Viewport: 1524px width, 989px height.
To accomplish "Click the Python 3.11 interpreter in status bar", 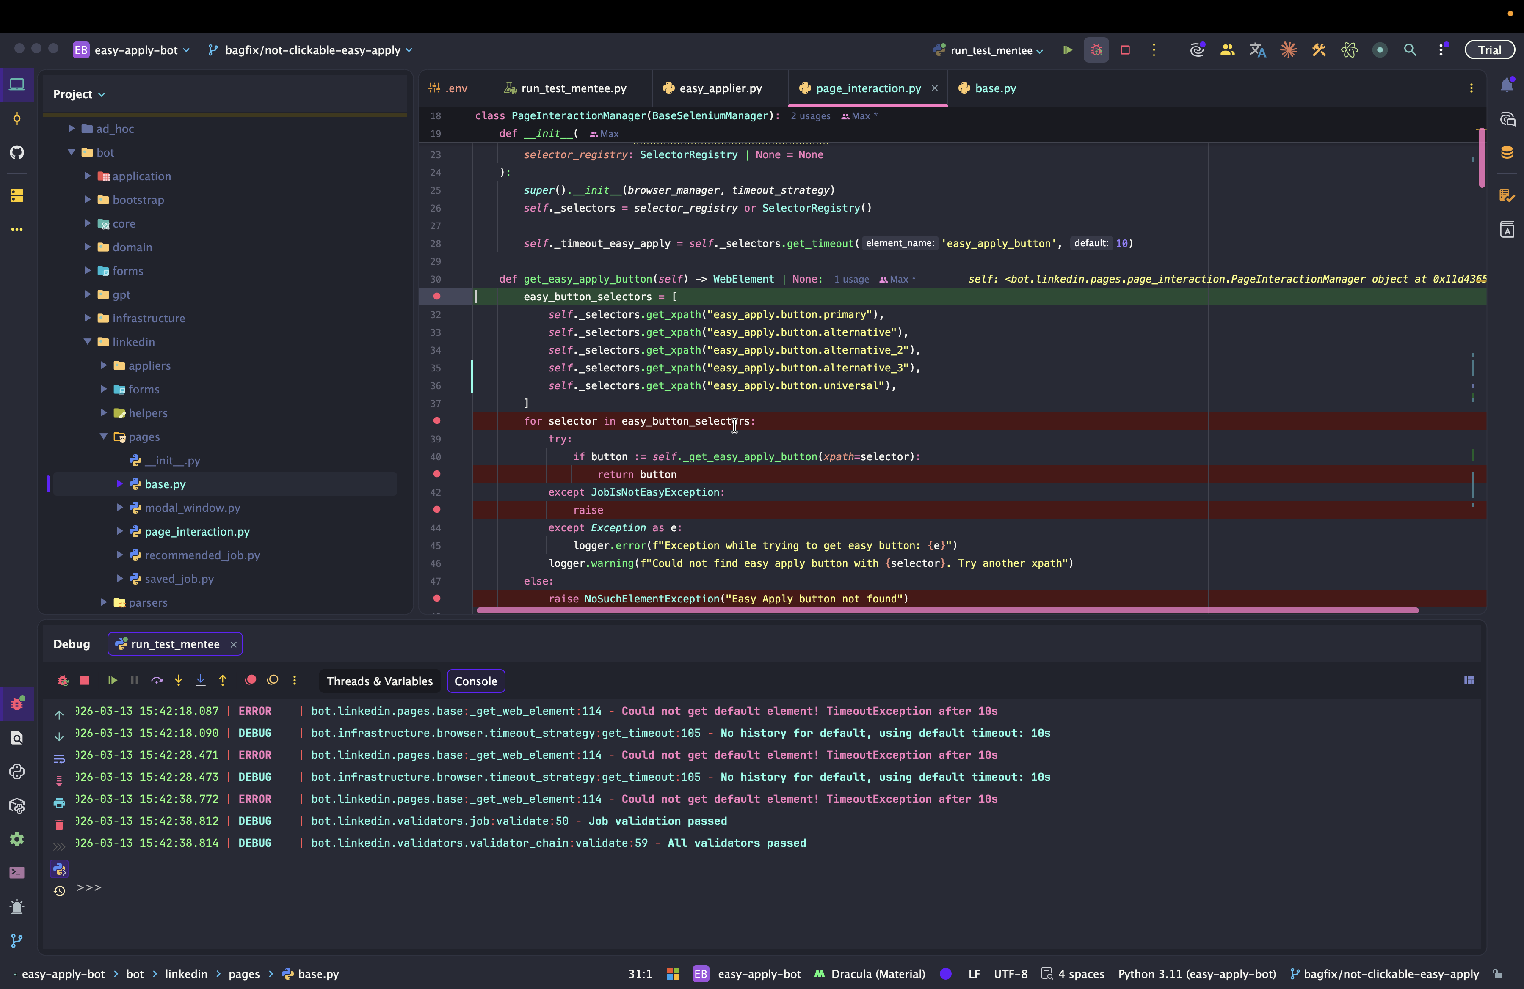I will click(x=1196, y=974).
